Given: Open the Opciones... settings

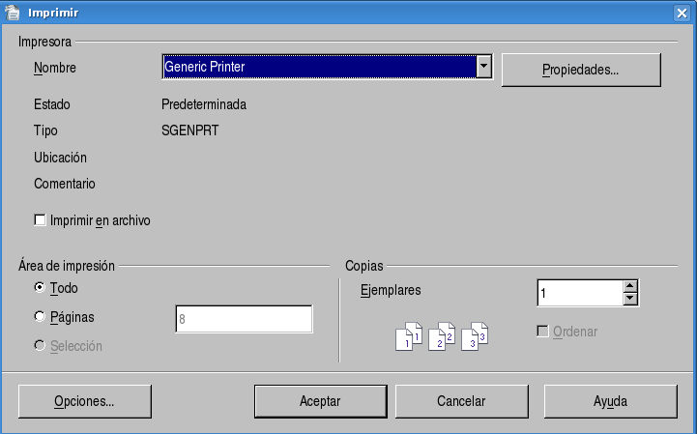Looking at the screenshot, I should pyautogui.click(x=84, y=401).
